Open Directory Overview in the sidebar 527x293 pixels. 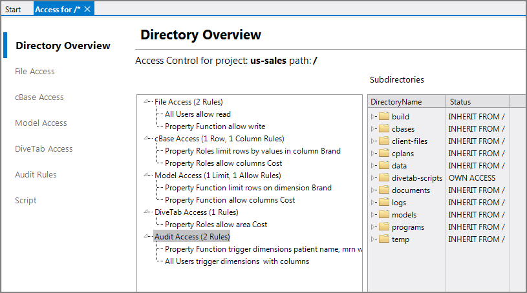pyautogui.click(x=63, y=45)
